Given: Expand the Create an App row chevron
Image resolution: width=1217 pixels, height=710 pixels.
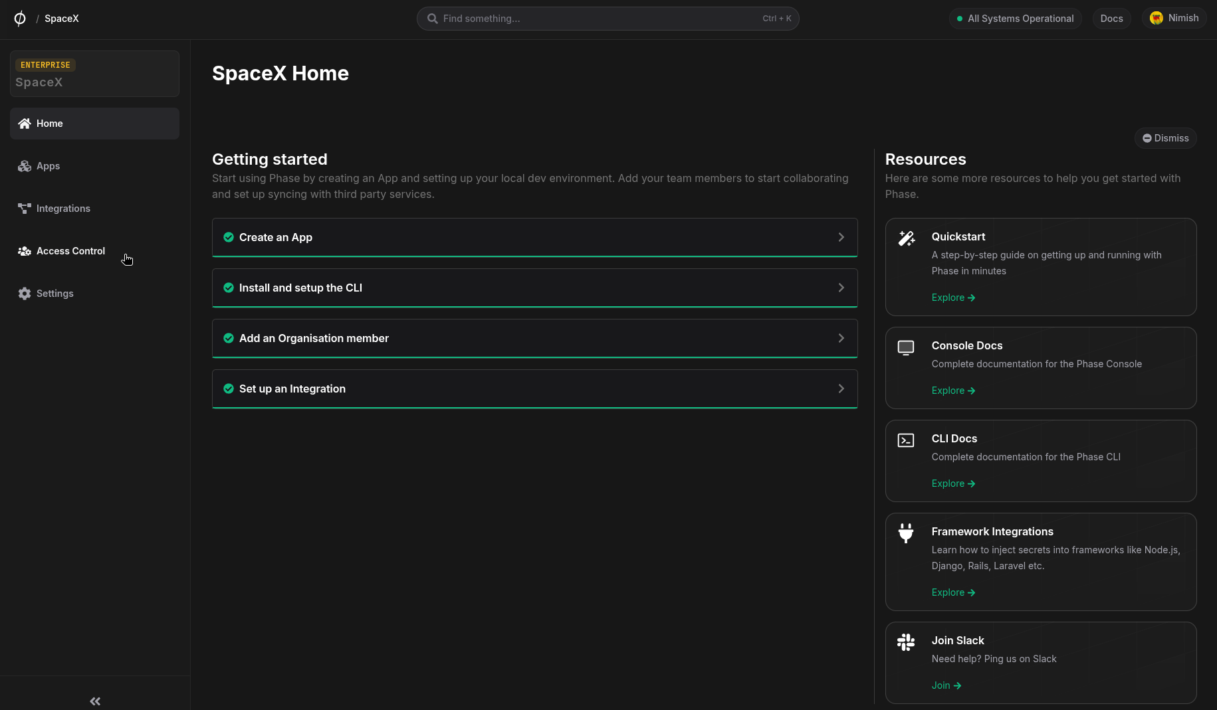Looking at the screenshot, I should pos(841,237).
